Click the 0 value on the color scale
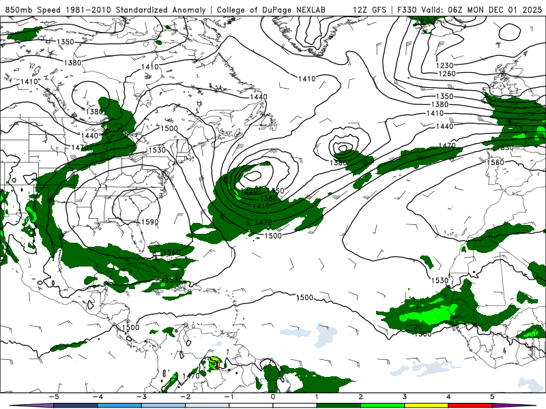Image resolution: width=546 pixels, height=409 pixels. (x=273, y=397)
